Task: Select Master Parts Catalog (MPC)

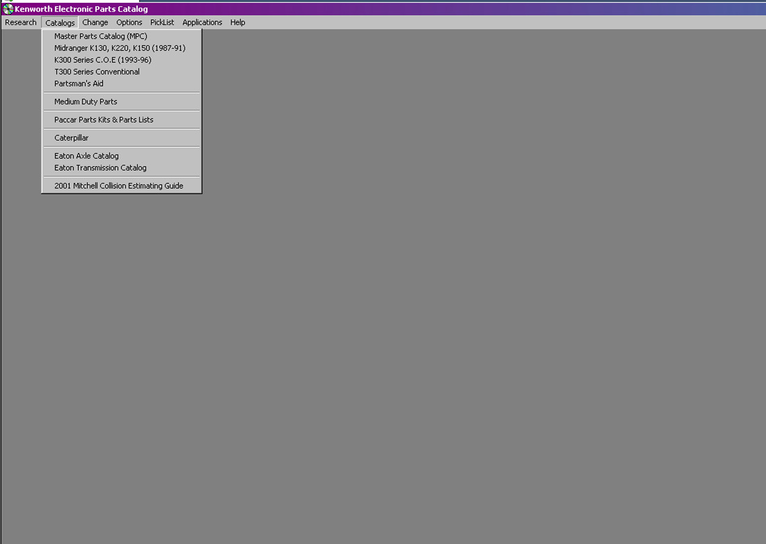Action: coord(100,36)
